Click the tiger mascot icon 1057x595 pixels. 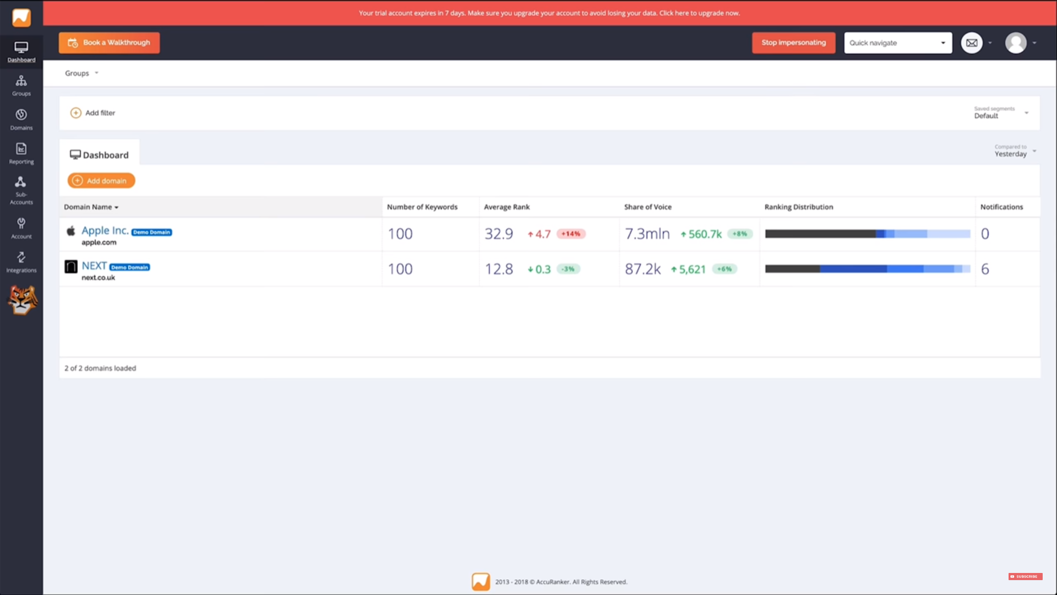pos(22,300)
